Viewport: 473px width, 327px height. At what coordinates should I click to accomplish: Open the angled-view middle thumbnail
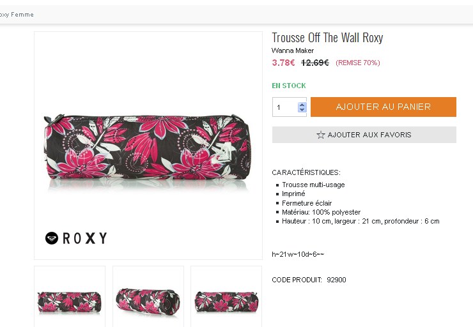click(x=148, y=299)
